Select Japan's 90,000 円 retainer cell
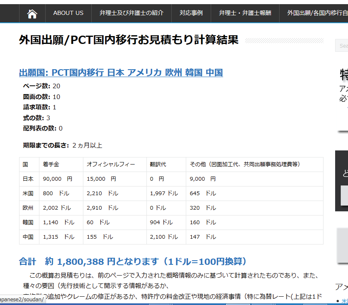 tap(61, 179)
